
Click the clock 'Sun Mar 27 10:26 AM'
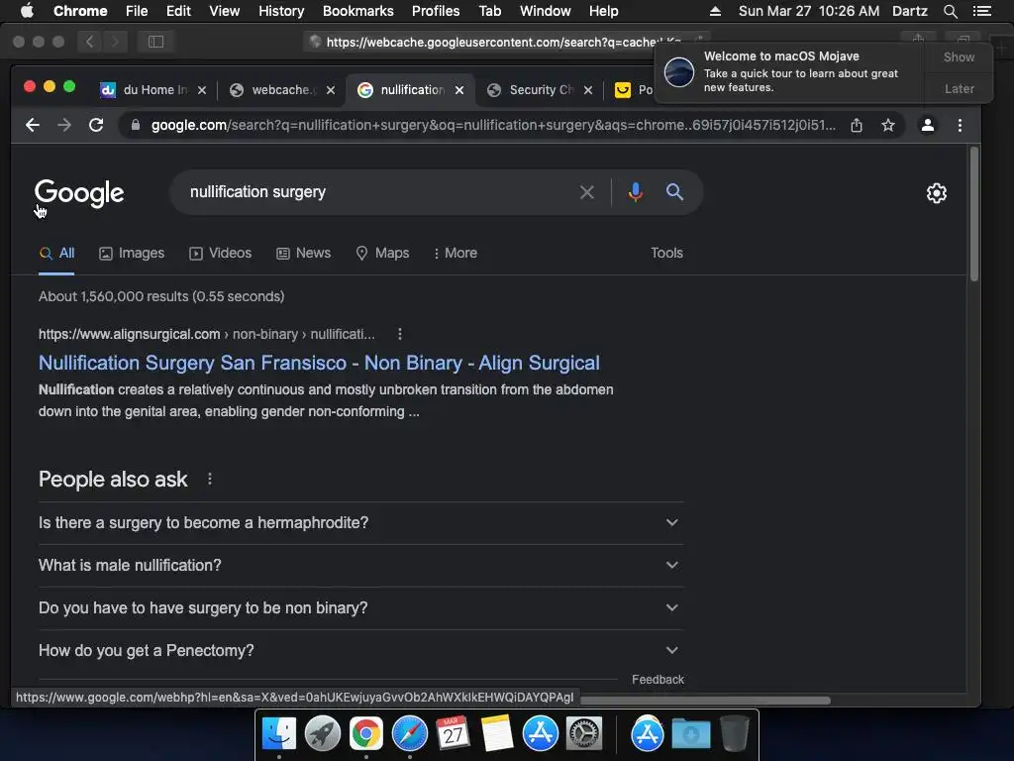pos(809,11)
